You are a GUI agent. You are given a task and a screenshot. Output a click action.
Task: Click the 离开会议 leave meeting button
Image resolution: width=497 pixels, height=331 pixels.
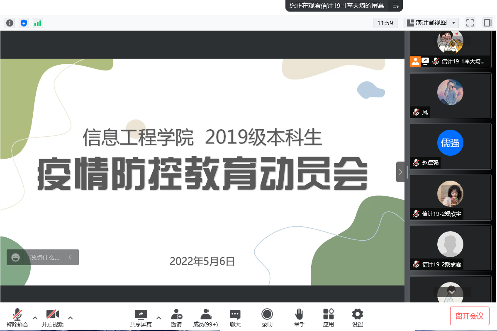470,316
